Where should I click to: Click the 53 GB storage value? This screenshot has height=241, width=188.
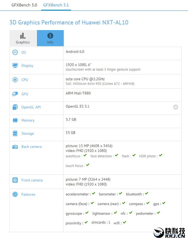[x=70, y=133]
